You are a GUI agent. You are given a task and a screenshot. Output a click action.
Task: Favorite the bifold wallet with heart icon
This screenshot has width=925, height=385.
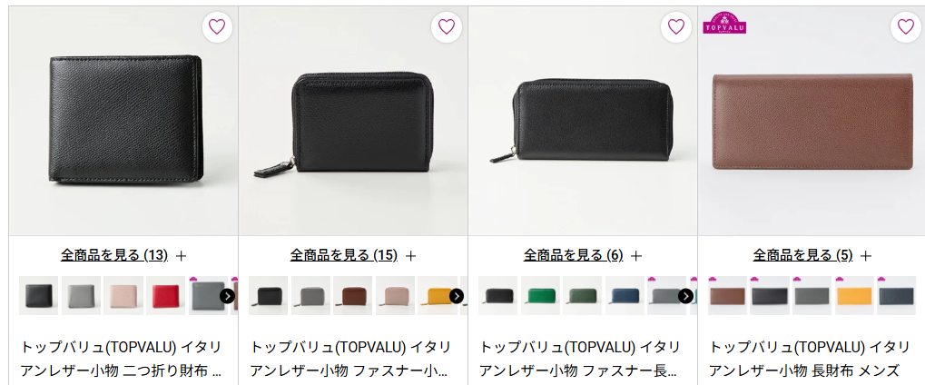pyautogui.click(x=217, y=26)
